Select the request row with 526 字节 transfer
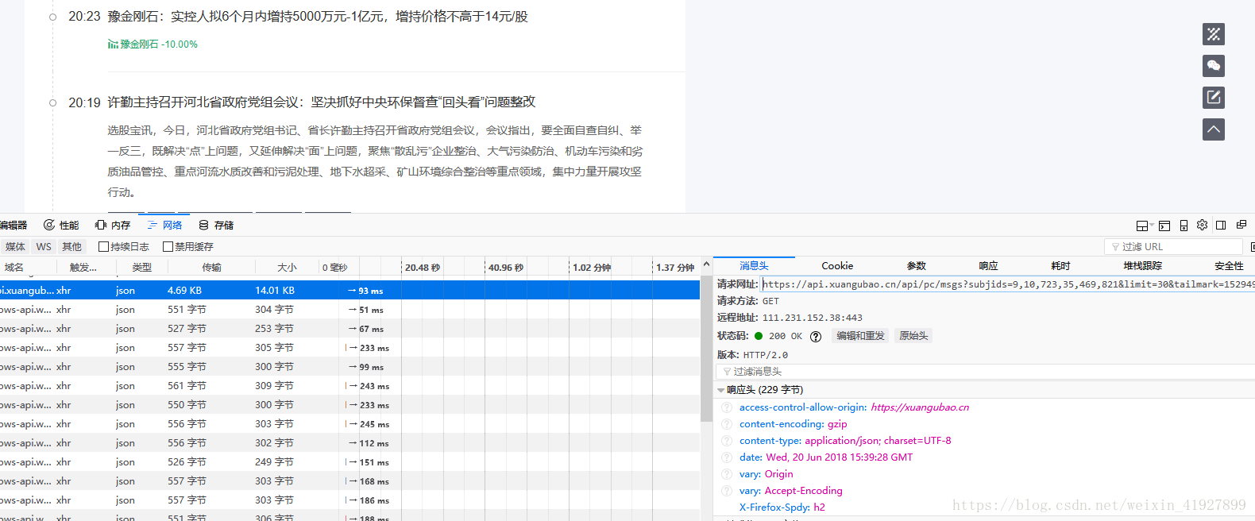Viewport: 1255px width, 521px height. coord(349,462)
